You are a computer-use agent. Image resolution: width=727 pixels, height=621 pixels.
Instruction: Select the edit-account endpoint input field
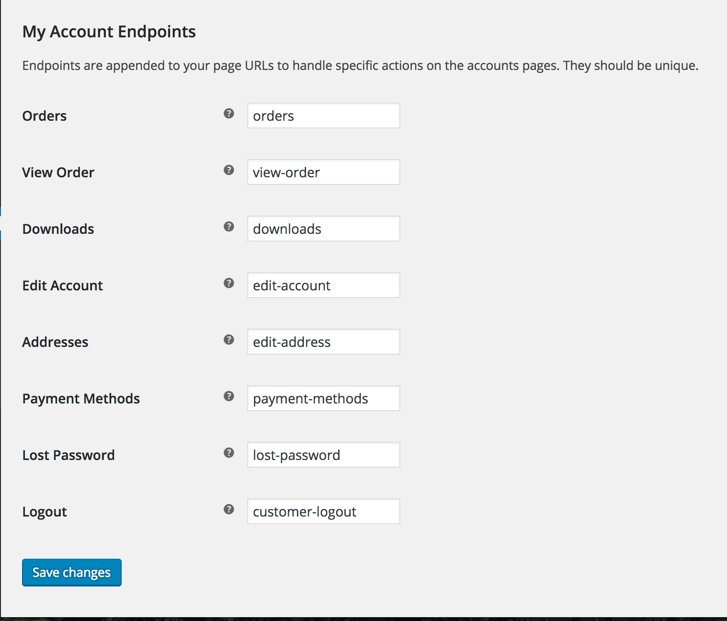tap(323, 285)
